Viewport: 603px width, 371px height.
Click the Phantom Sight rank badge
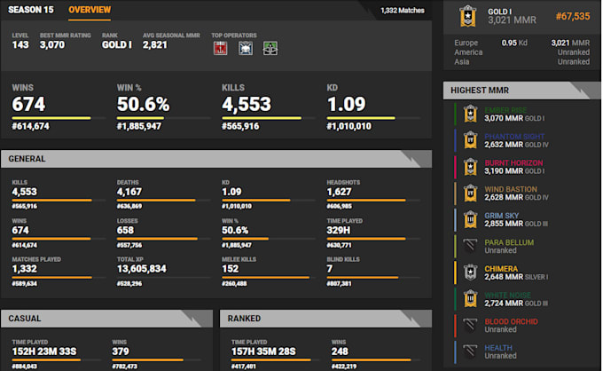pyautogui.click(x=470, y=140)
